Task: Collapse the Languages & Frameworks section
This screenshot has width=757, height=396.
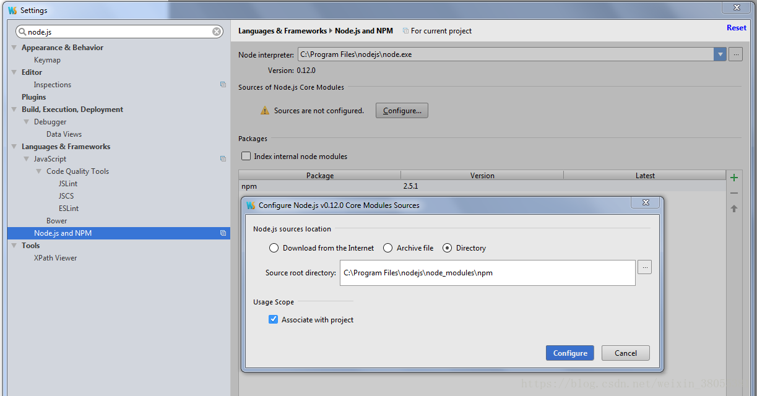Action: pyautogui.click(x=14, y=147)
